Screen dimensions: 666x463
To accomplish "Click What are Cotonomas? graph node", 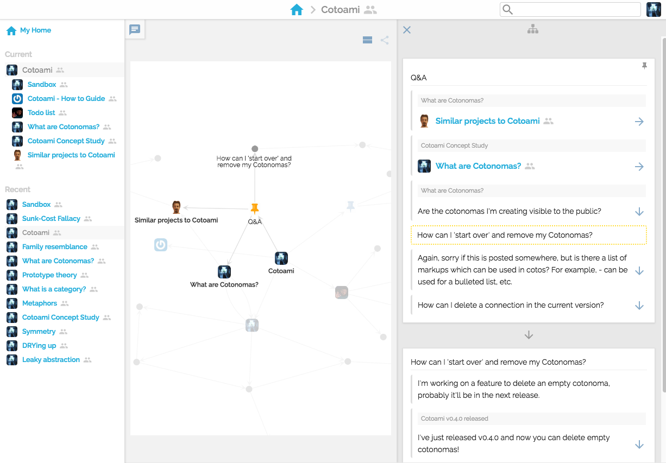I will pyautogui.click(x=224, y=272).
